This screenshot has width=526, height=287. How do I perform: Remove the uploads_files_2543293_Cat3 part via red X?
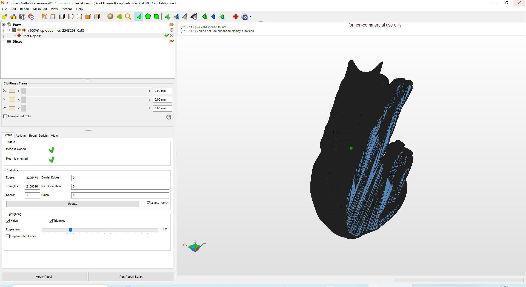coord(171,30)
